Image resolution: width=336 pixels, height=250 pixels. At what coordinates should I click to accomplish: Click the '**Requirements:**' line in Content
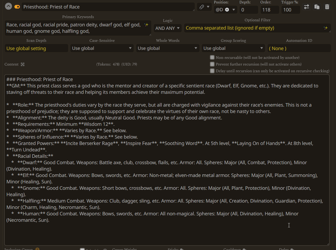61,124
